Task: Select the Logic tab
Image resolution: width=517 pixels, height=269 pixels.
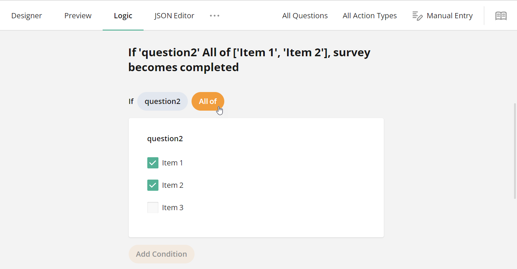Action: [123, 16]
